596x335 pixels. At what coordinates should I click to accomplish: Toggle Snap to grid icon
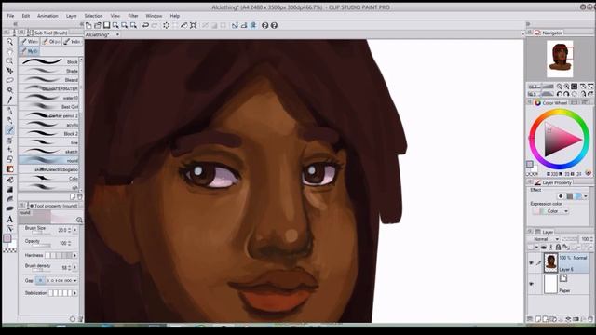pyautogui.click(x=253, y=25)
